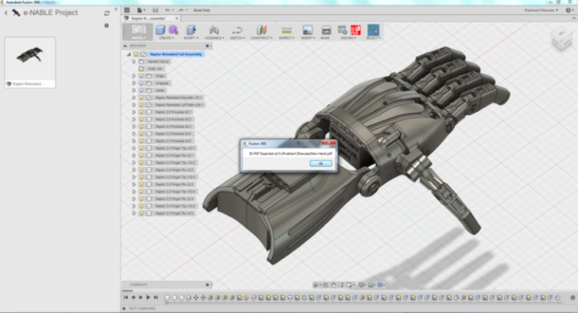Expand Raptor Reloaded Gauntlet component
578x313 pixels.
(x=134, y=98)
